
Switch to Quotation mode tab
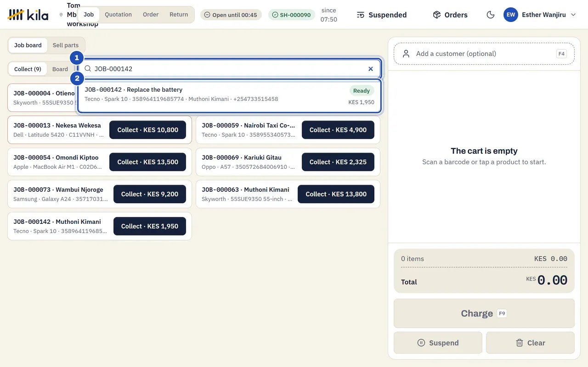tap(118, 14)
